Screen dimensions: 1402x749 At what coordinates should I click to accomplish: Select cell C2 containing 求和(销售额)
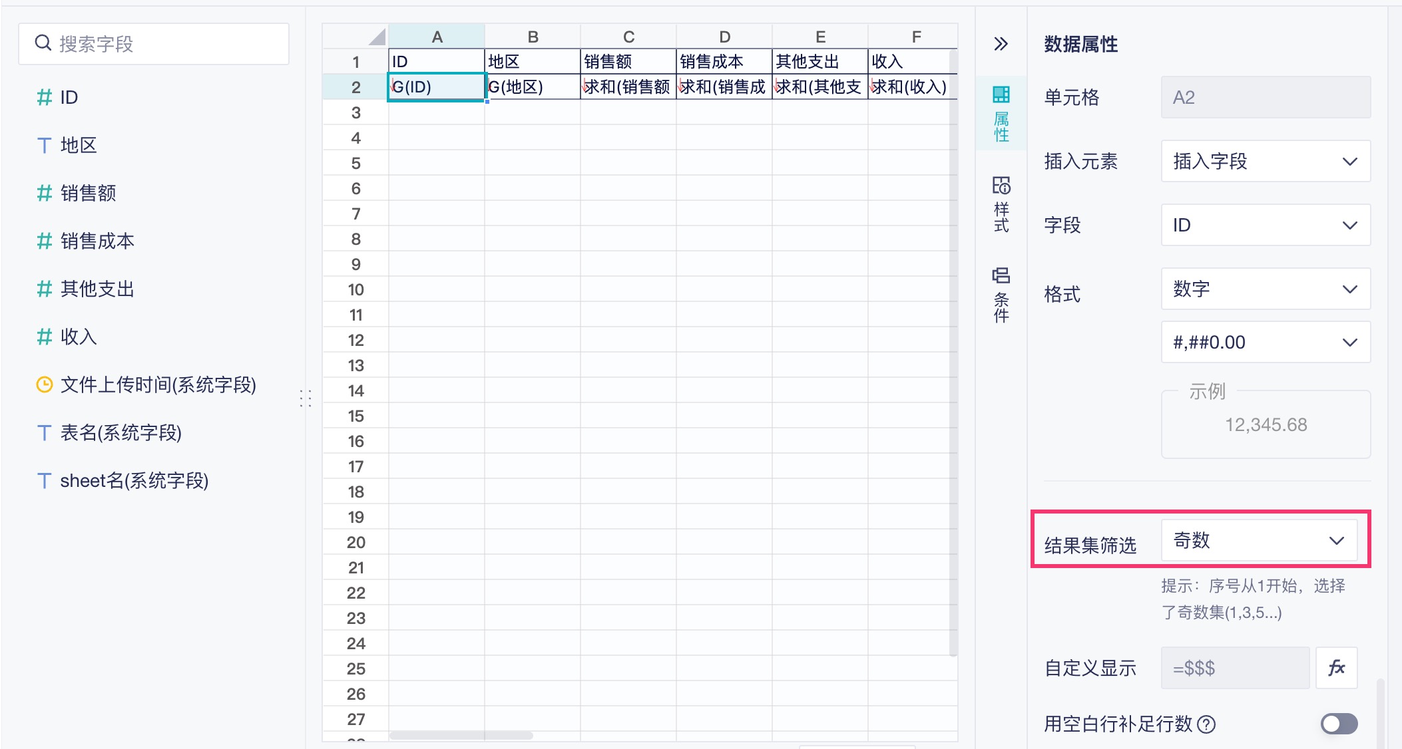628,87
